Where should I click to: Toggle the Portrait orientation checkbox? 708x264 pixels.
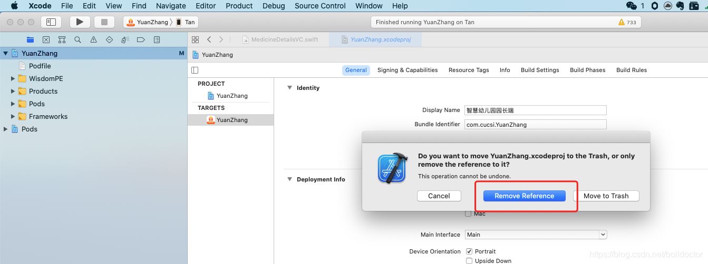click(x=468, y=251)
